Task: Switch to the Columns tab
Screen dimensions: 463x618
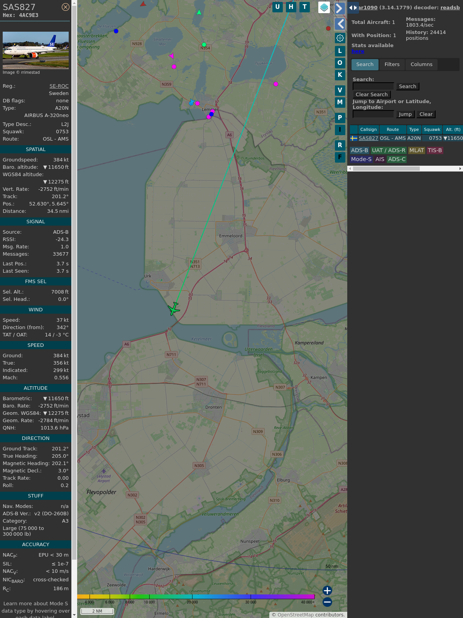Action: 421,65
